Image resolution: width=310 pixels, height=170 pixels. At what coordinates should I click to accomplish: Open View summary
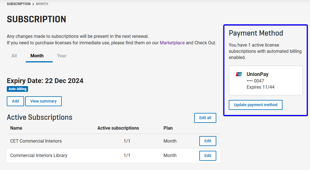point(44,101)
